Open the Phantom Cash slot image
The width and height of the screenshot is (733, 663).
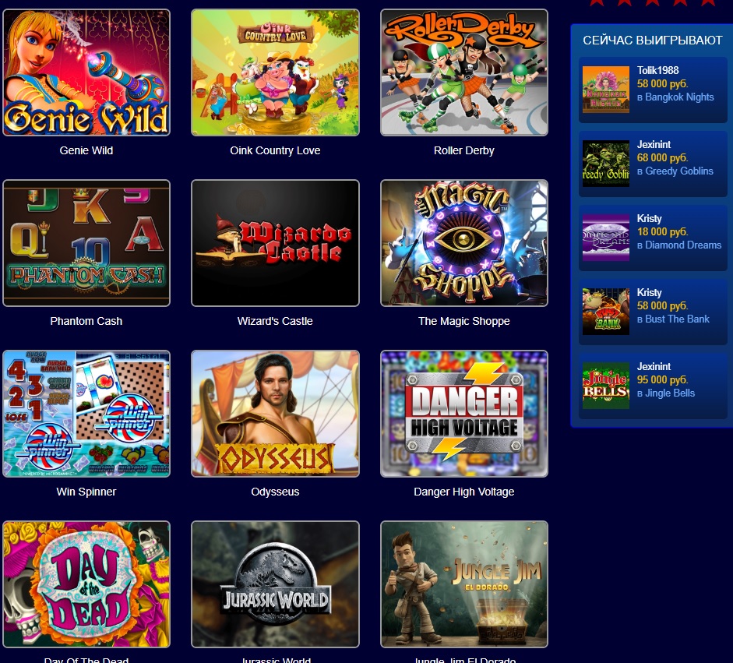tap(86, 243)
